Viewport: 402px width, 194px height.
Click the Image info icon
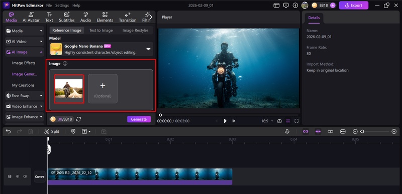pos(65,64)
